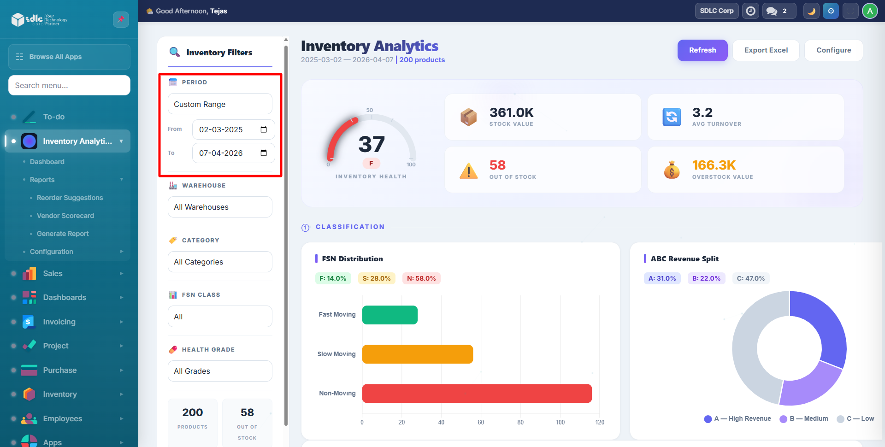
Task: Open the clock icon in header
Action: pos(750,11)
